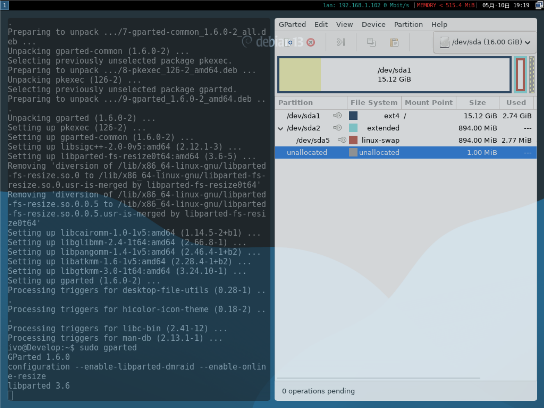Viewport: 544px width, 408px height.
Task: Click the '2.77 MiB' used cell
Action: tap(517, 140)
